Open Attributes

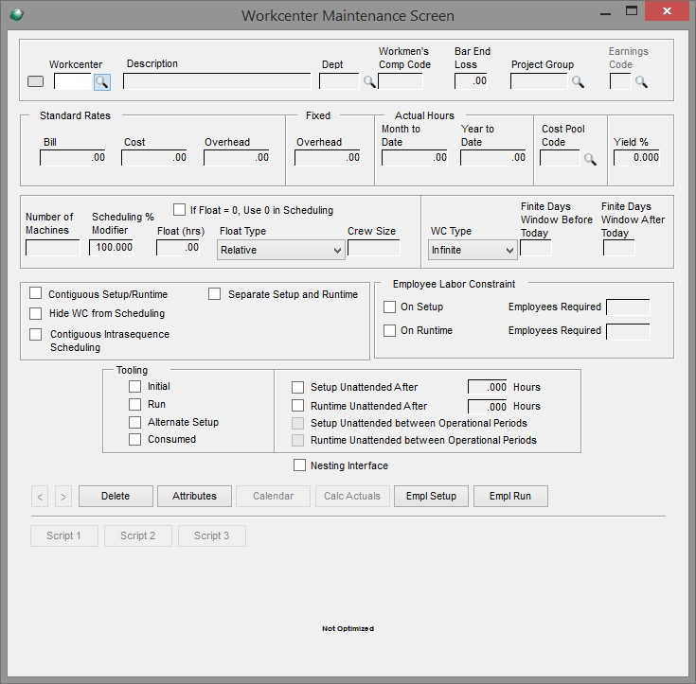tap(194, 496)
